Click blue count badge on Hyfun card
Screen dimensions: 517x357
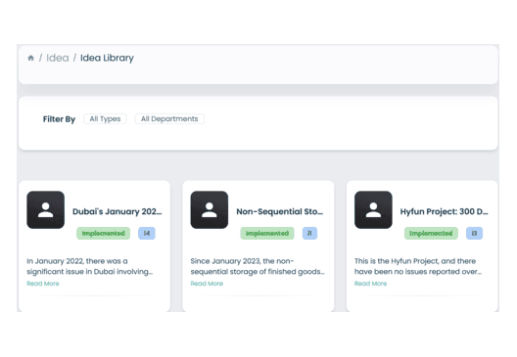[x=474, y=233]
